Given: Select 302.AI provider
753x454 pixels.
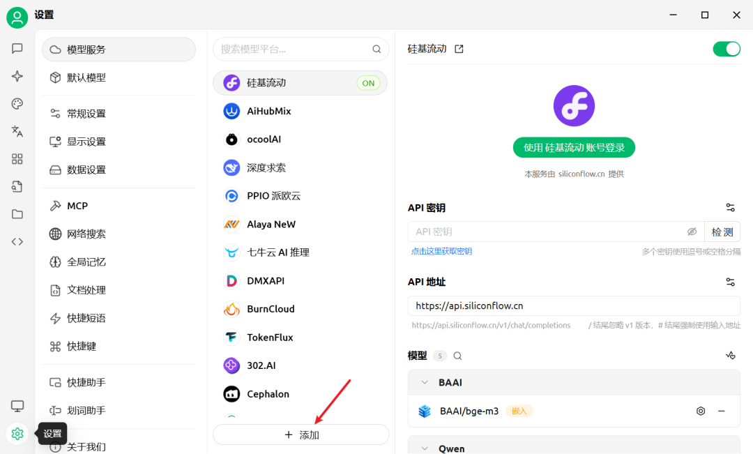Looking at the screenshot, I should click(300, 365).
